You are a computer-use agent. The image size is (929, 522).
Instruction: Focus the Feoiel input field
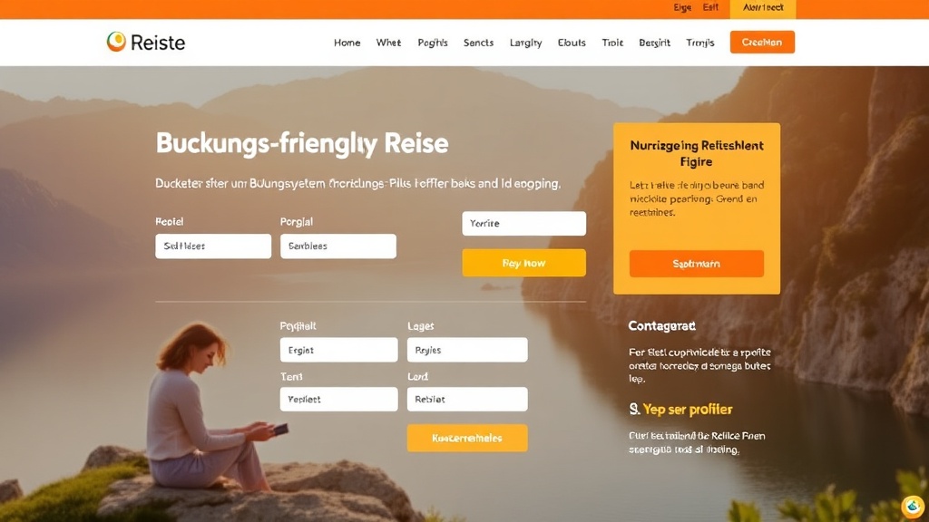(213, 246)
